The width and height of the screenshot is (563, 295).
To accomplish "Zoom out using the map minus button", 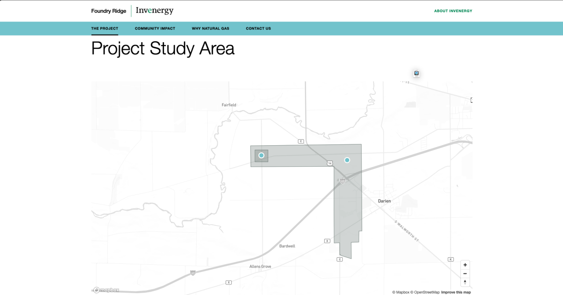I will 465,273.
